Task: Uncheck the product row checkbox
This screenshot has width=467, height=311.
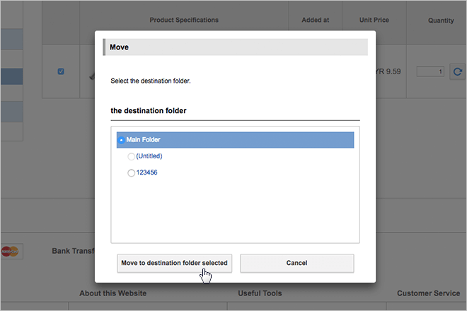Action: point(61,71)
